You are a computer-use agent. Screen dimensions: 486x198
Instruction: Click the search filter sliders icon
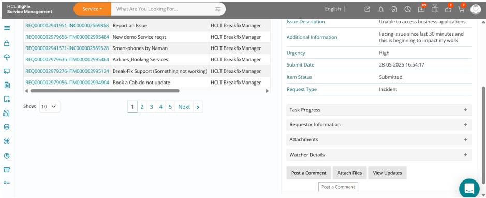coord(218,9)
